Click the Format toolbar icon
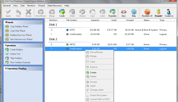178x102 pixels. click(82, 13)
